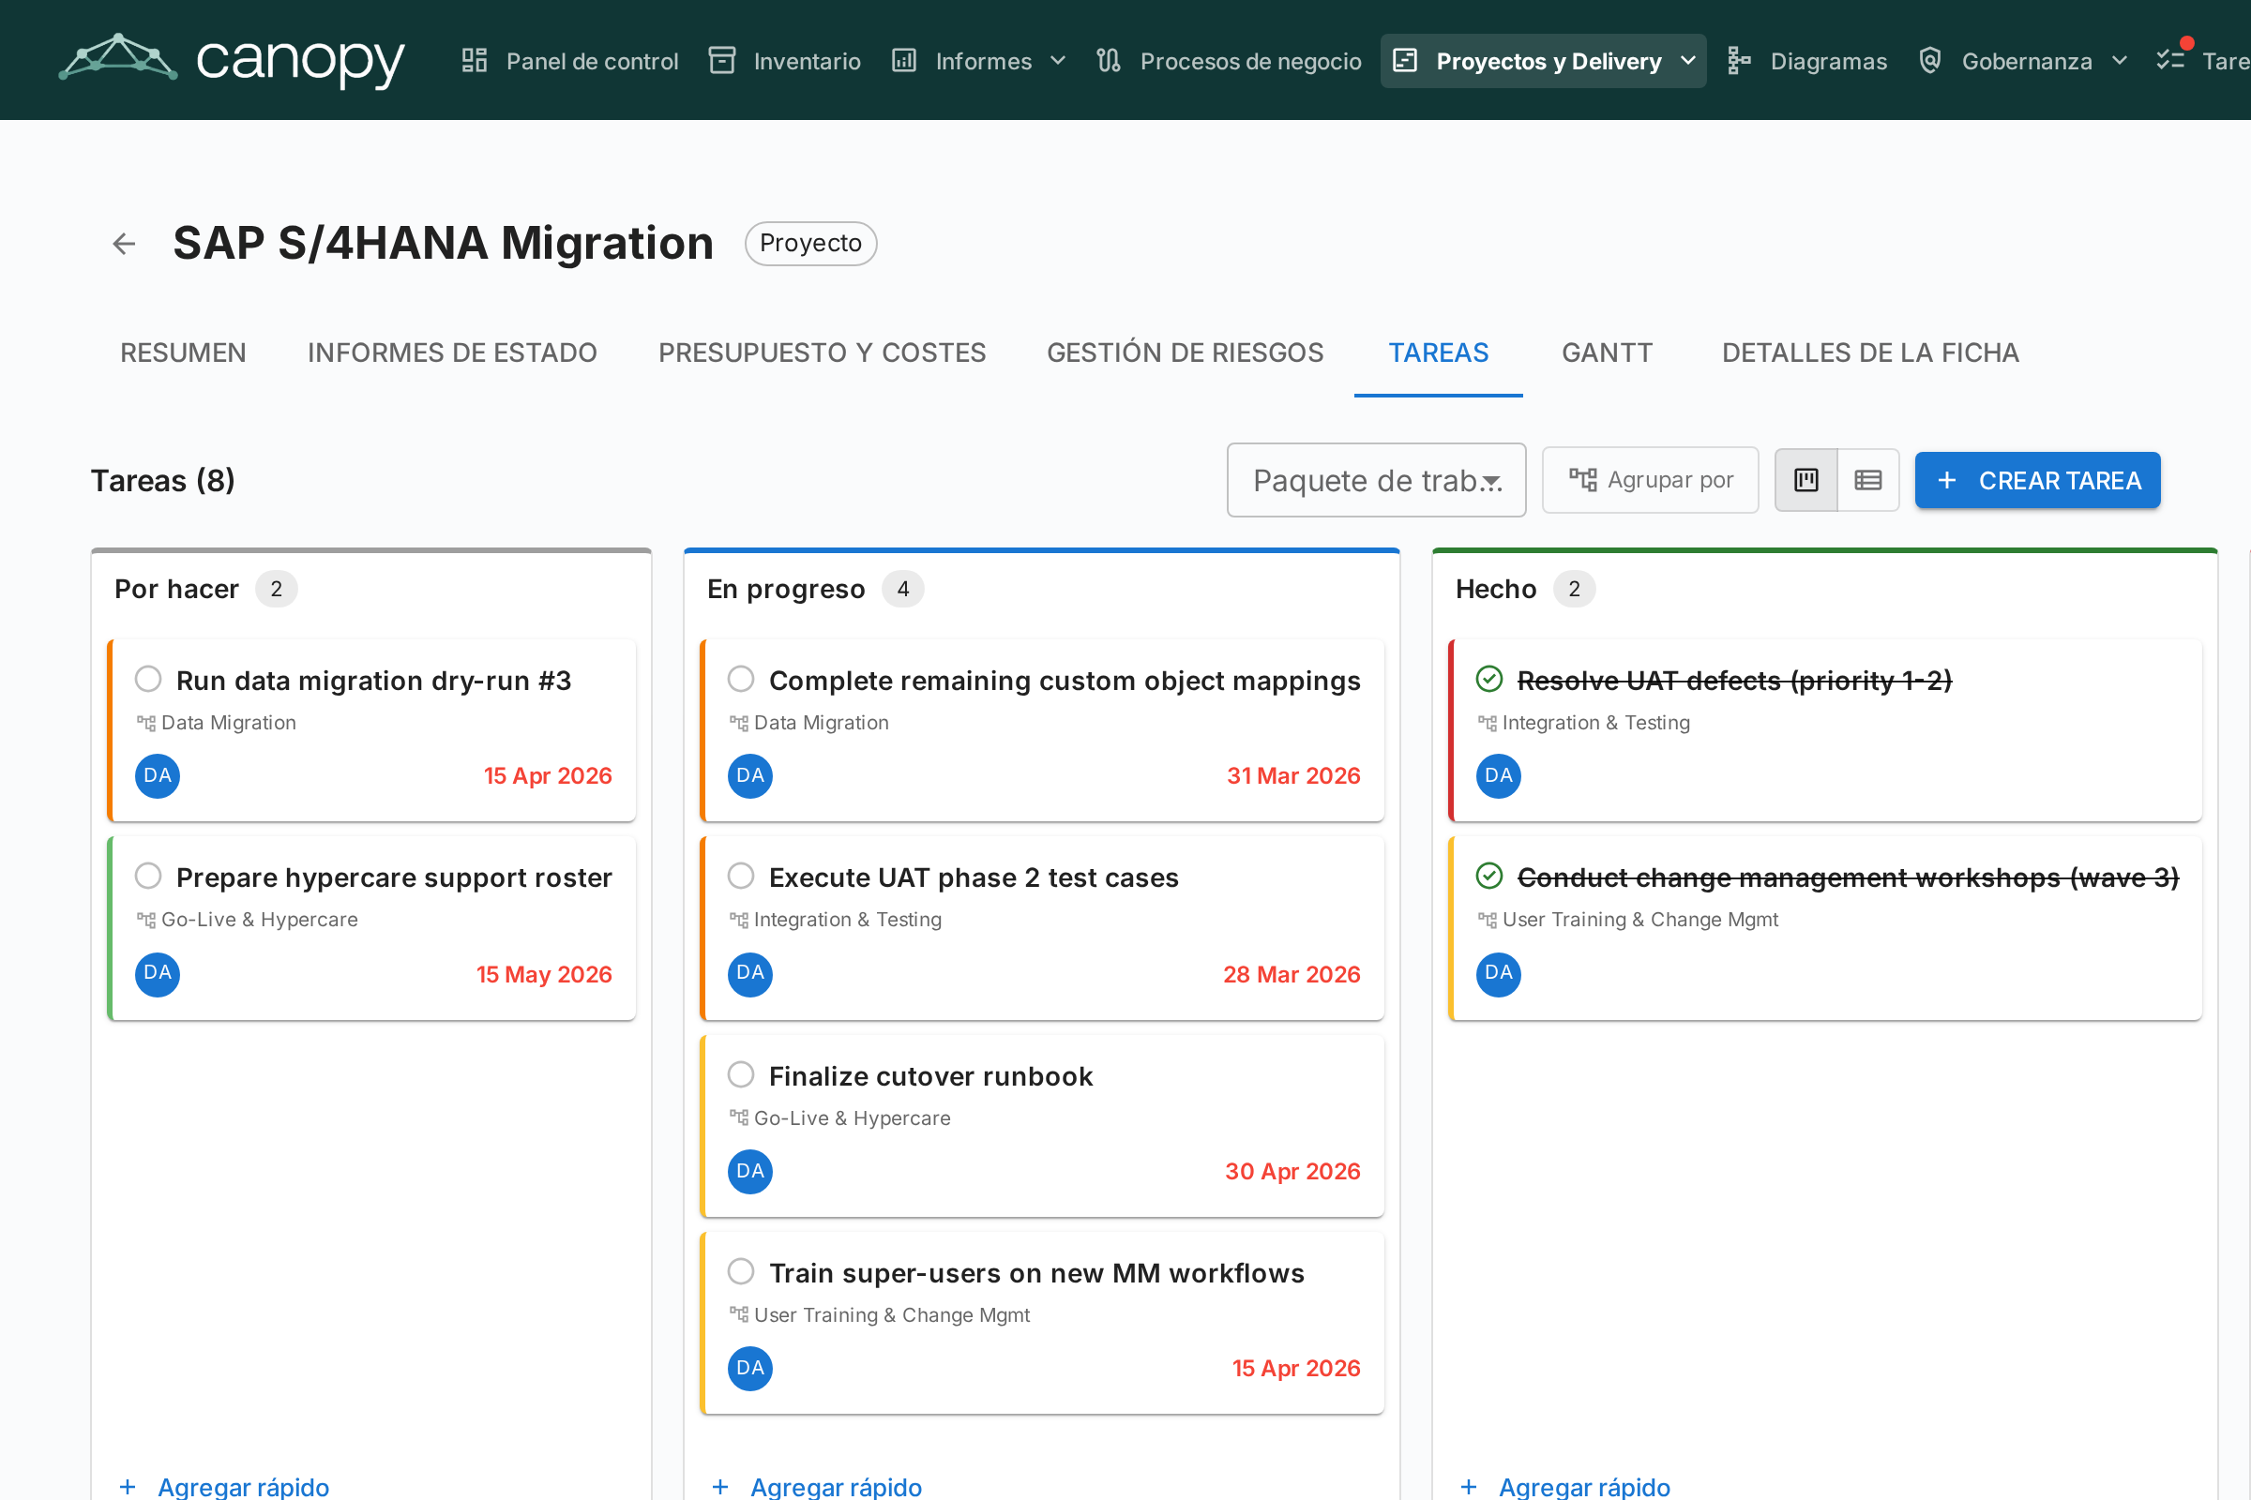Click DA avatar on Complete remaining custom object mappings
Image resolution: width=2251 pixels, height=1500 pixels.
tap(750, 775)
